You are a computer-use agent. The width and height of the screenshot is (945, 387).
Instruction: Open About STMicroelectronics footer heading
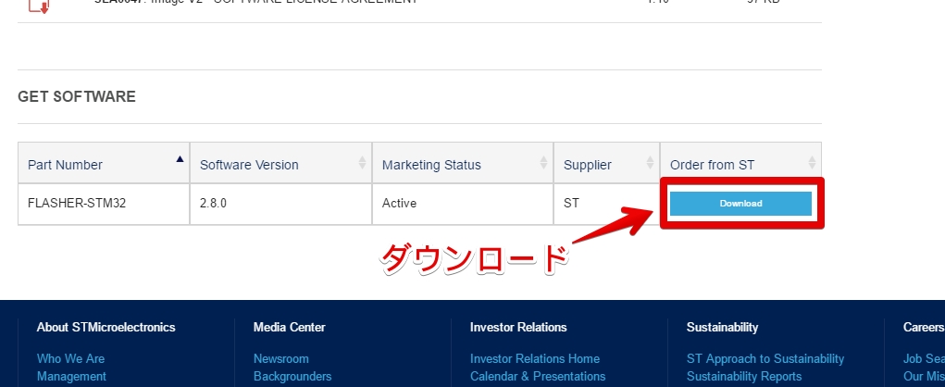tap(106, 328)
